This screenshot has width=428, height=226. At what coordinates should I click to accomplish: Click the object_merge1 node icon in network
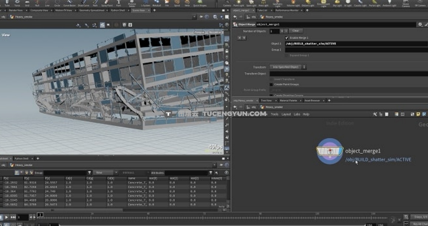coord(330,151)
